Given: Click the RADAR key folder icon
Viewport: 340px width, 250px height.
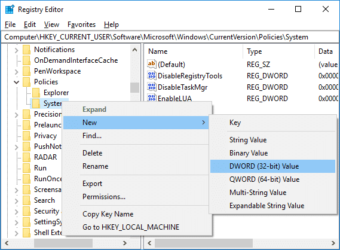Looking at the screenshot, I should click(x=27, y=157).
